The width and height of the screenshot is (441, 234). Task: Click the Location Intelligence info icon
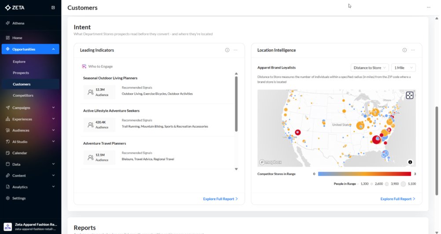pyautogui.click(x=404, y=50)
